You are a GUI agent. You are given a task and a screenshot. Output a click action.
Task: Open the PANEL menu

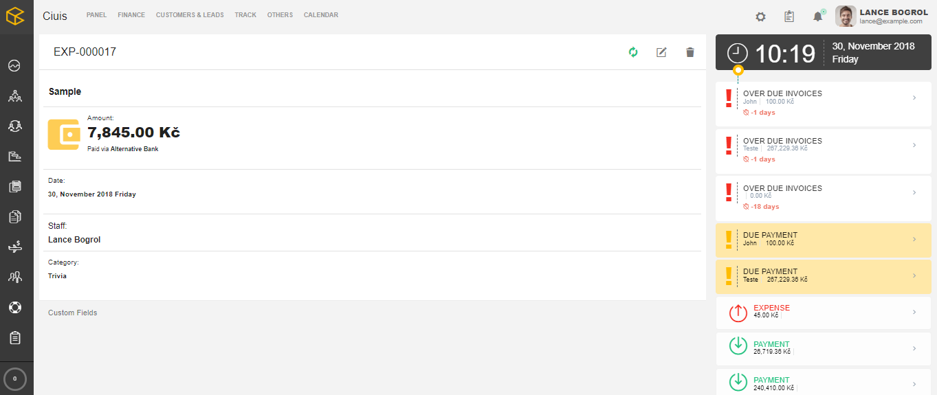coord(96,15)
